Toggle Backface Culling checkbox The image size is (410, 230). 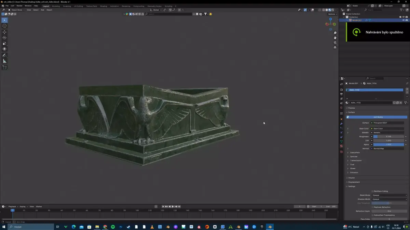372,191
